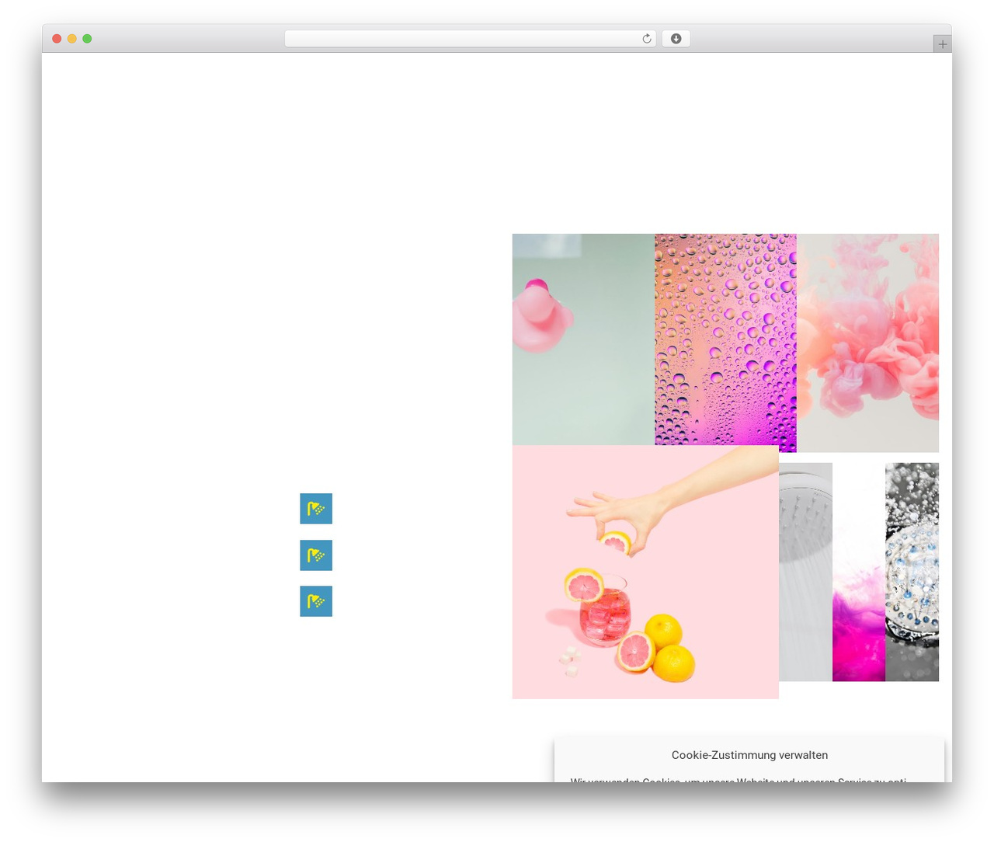
Task: Open the grapefruit drink photo
Action: [x=645, y=572]
